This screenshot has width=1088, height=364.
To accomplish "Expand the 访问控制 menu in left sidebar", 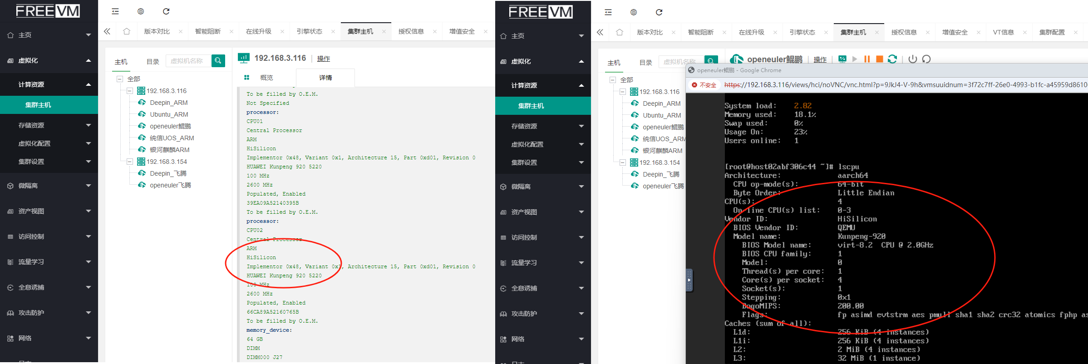I will 49,236.
